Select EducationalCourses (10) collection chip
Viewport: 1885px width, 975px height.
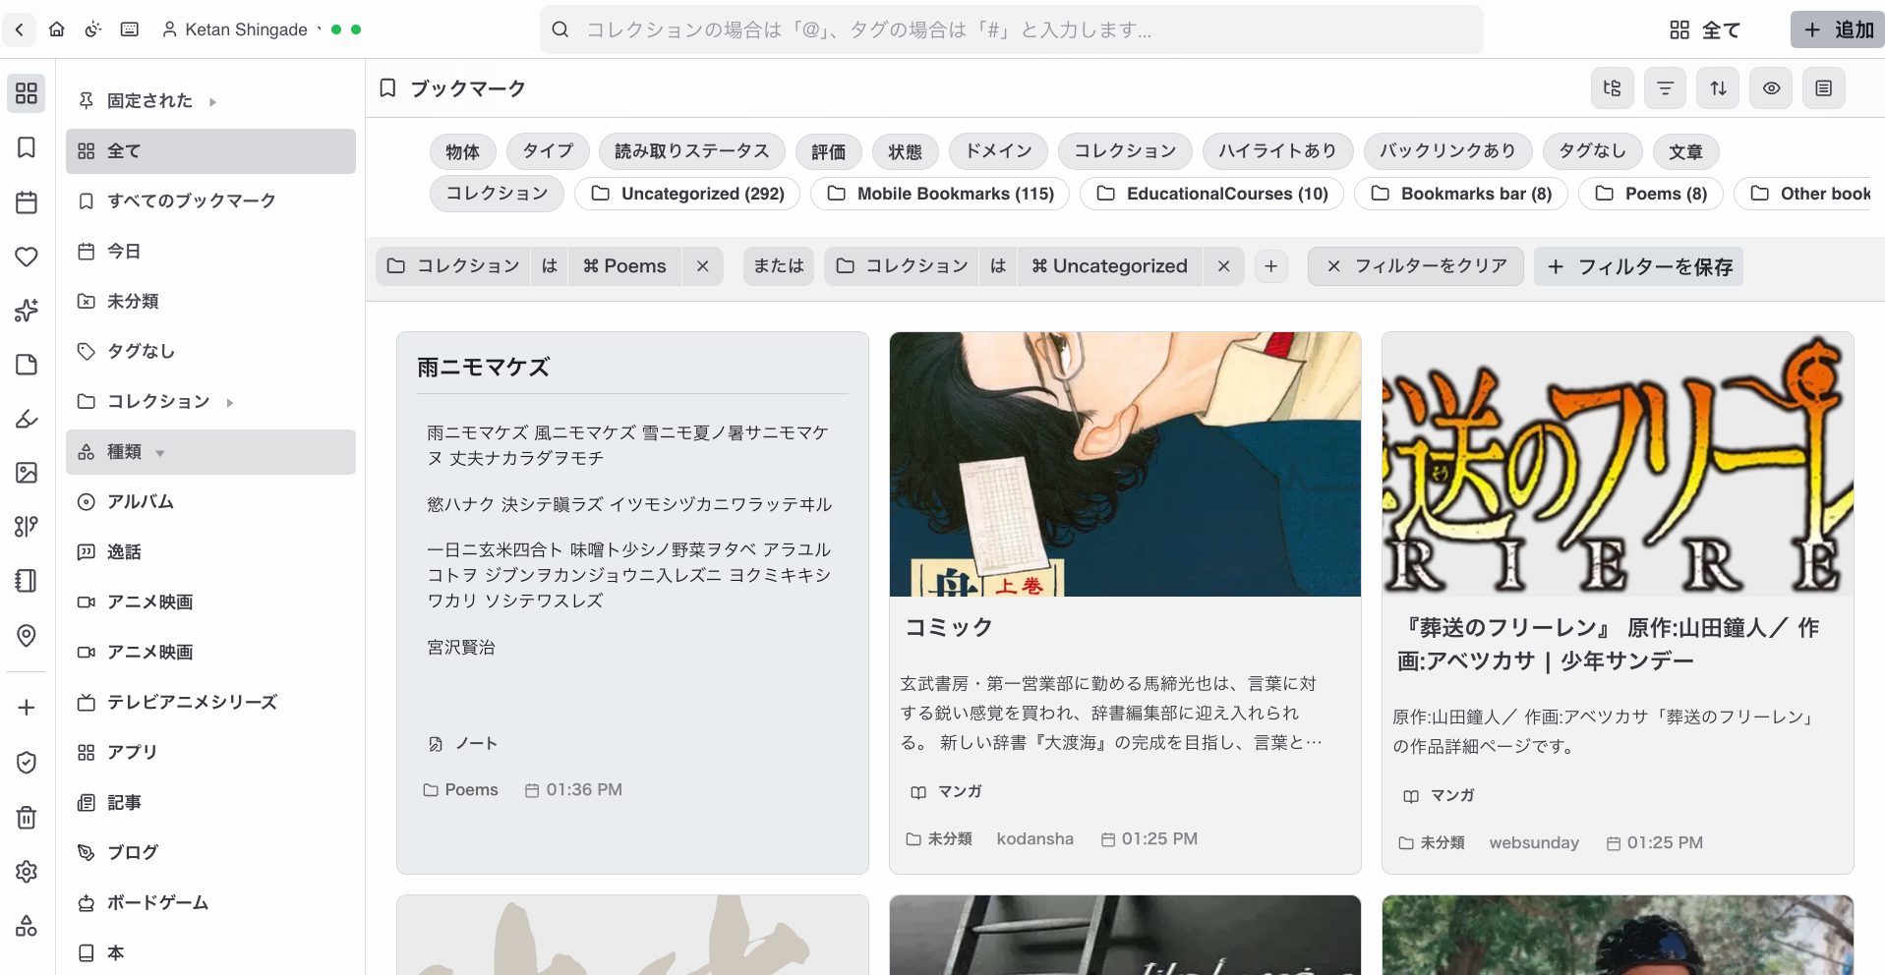(x=1212, y=194)
